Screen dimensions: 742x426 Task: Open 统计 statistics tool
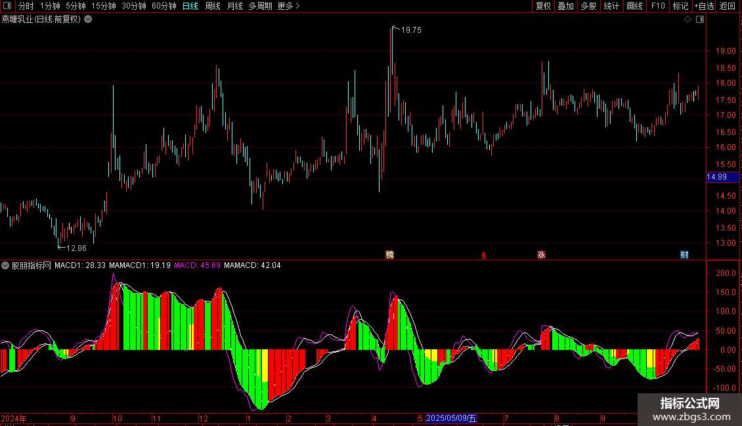click(x=611, y=6)
